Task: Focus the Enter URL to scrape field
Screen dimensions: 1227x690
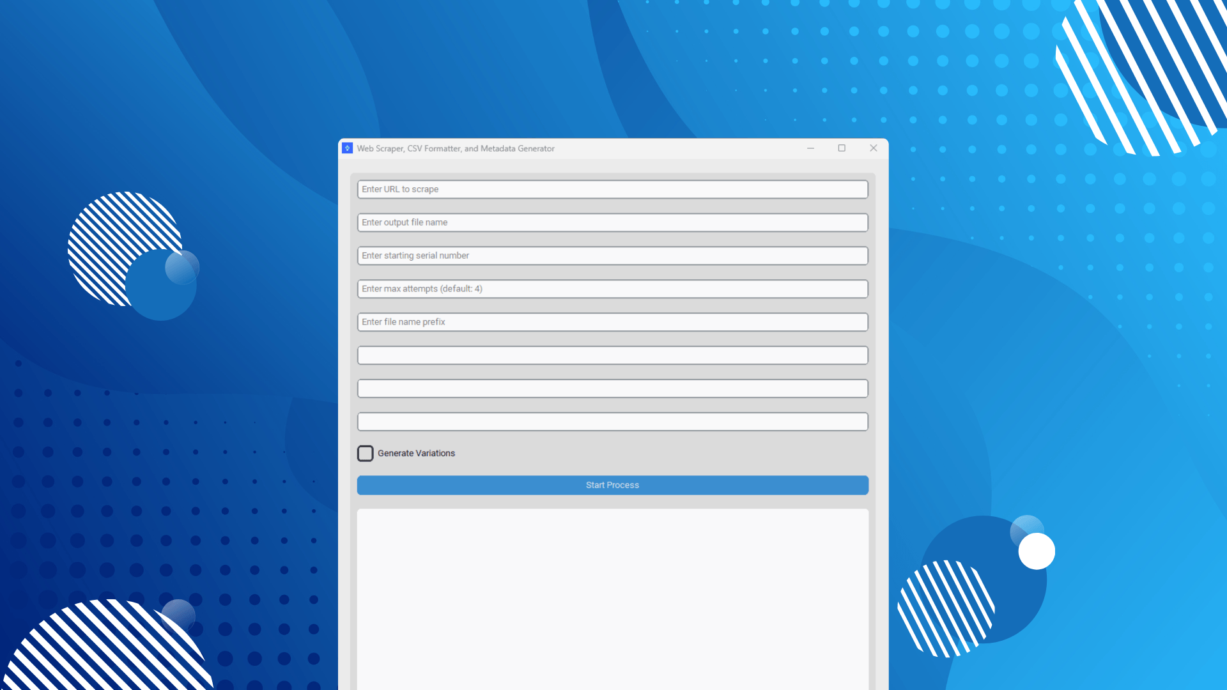Action: point(612,190)
